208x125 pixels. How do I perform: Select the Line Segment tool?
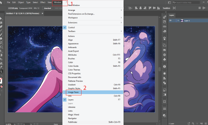point(1,31)
